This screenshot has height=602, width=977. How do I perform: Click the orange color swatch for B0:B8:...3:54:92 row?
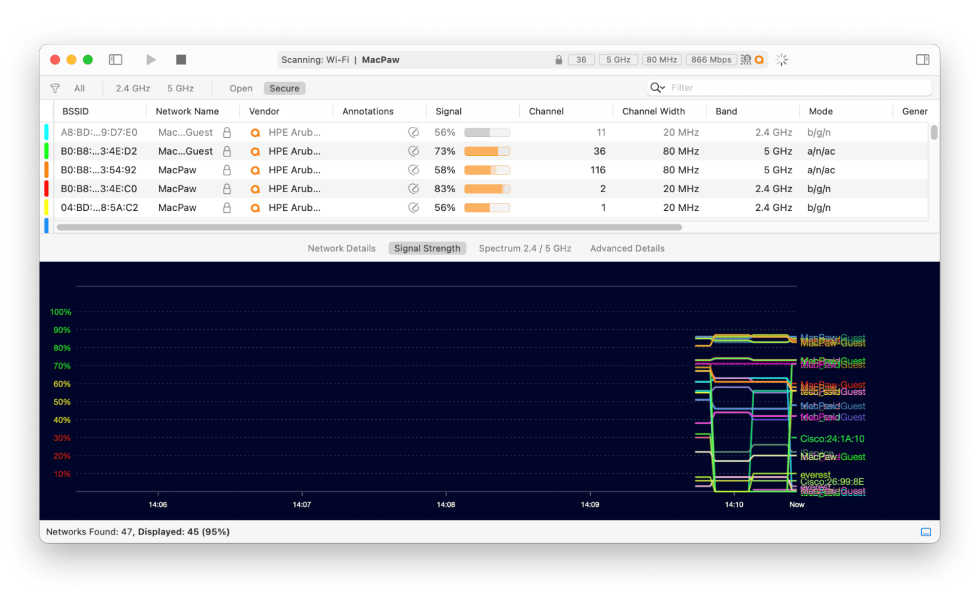pos(46,170)
